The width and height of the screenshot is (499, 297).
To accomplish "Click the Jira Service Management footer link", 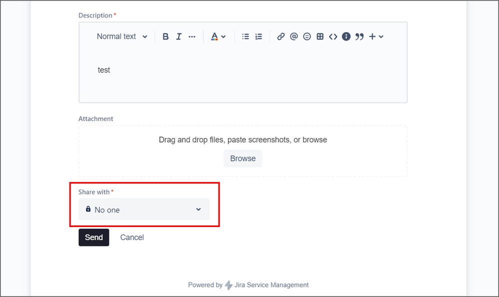I will click(271, 285).
